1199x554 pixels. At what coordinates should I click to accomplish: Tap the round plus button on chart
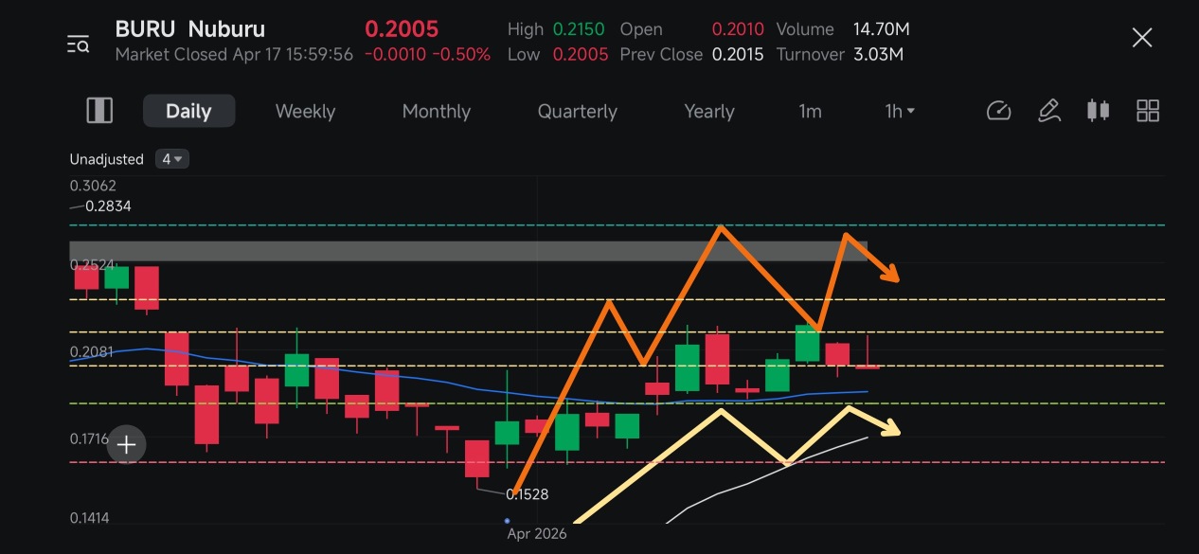click(126, 444)
